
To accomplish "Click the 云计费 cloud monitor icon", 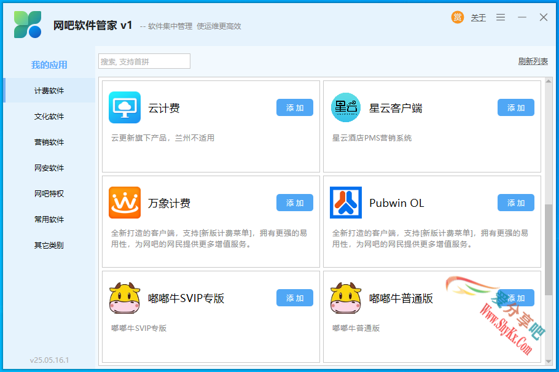I will click(x=125, y=107).
